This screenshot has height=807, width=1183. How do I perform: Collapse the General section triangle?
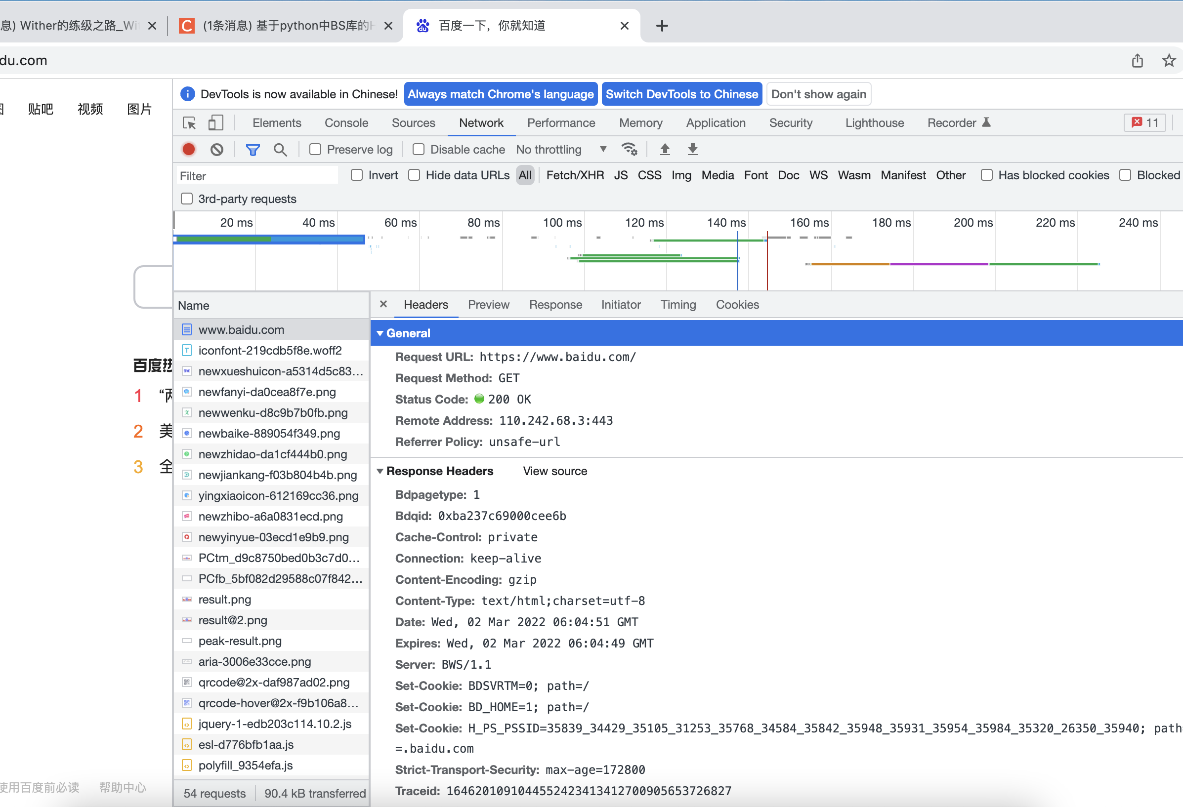click(x=380, y=333)
